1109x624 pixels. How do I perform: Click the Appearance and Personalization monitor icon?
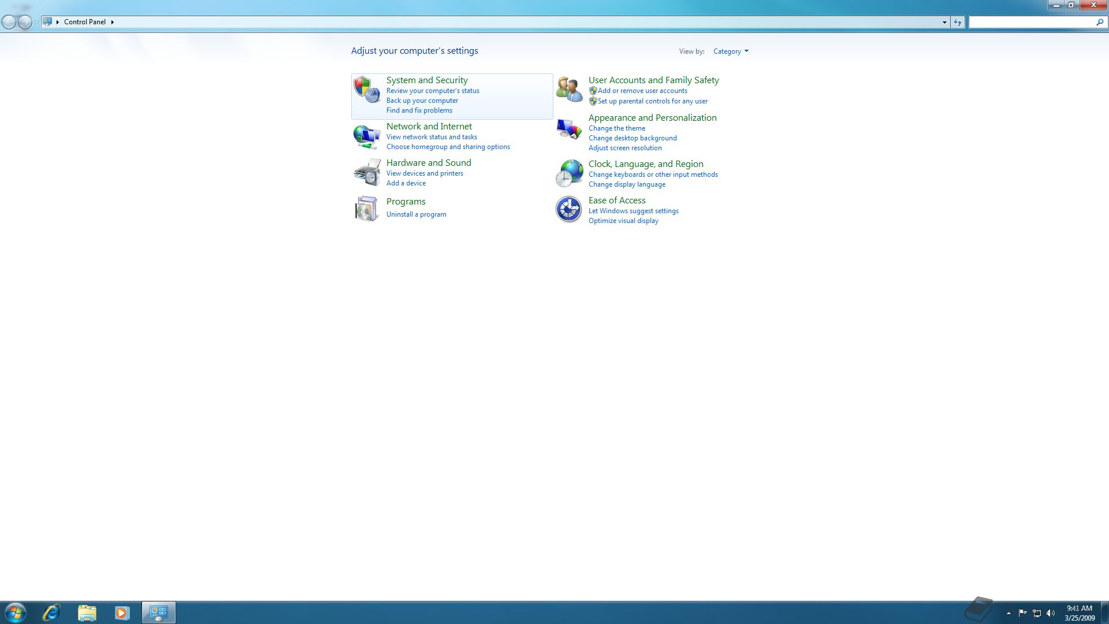click(x=569, y=129)
